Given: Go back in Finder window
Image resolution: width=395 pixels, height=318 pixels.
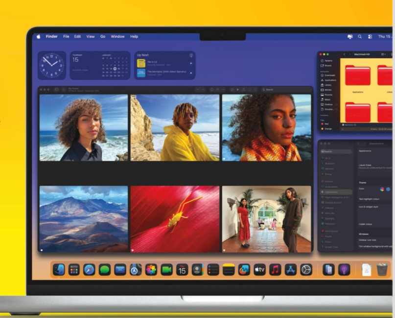Looking at the screenshot, I should point(345,54).
